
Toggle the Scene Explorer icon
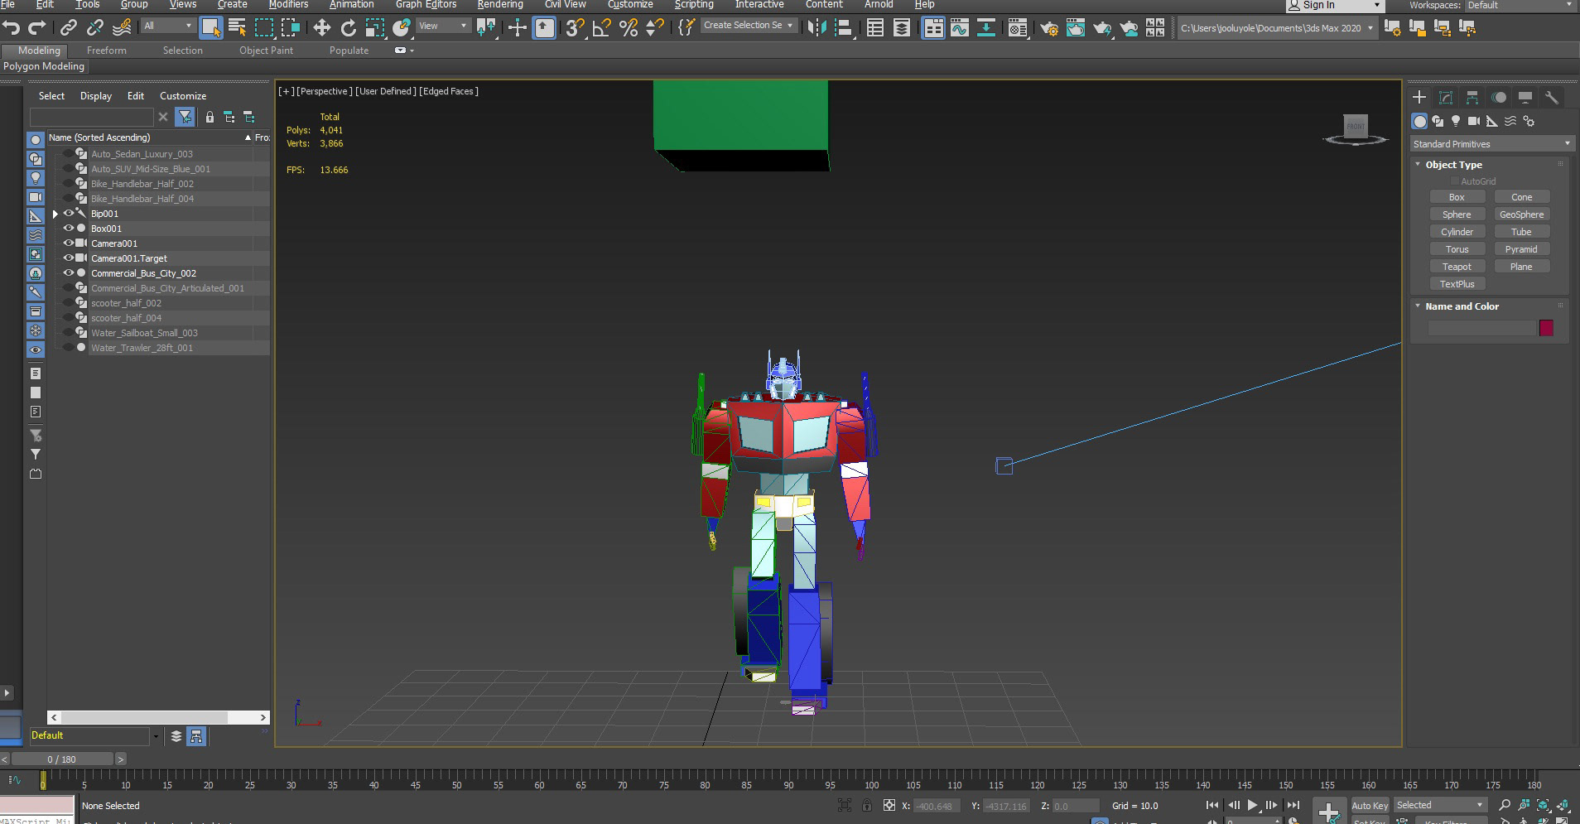pos(875,28)
